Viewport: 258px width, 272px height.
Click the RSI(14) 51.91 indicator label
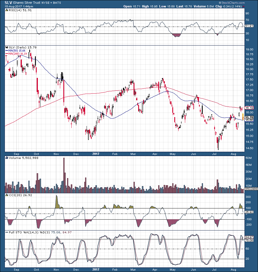pos(20,10)
